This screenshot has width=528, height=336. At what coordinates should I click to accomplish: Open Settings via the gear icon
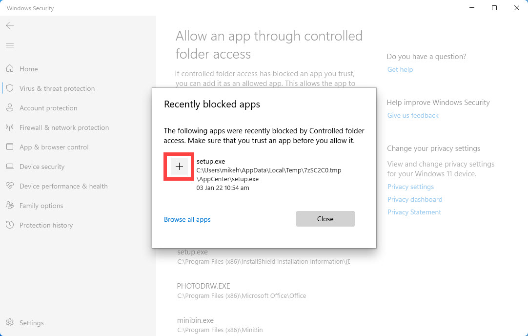[x=10, y=323]
